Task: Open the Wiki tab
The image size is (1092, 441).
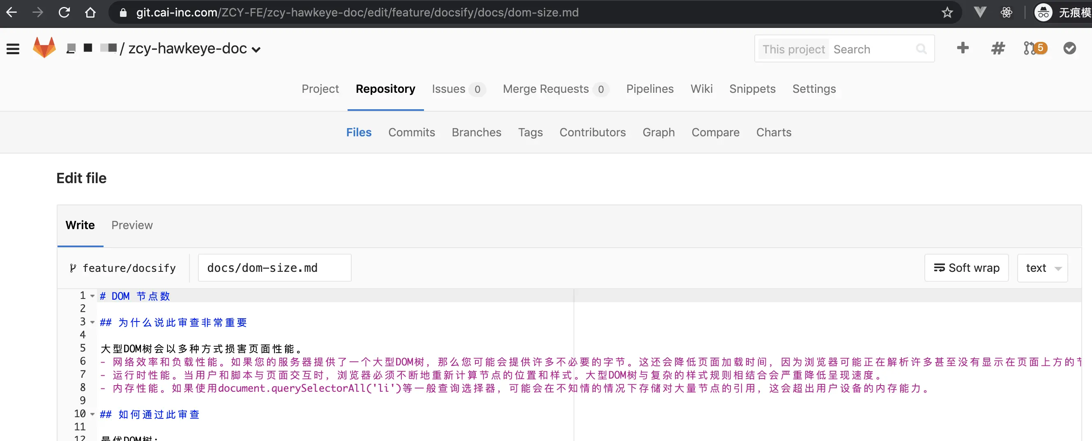Action: pos(702,89)
